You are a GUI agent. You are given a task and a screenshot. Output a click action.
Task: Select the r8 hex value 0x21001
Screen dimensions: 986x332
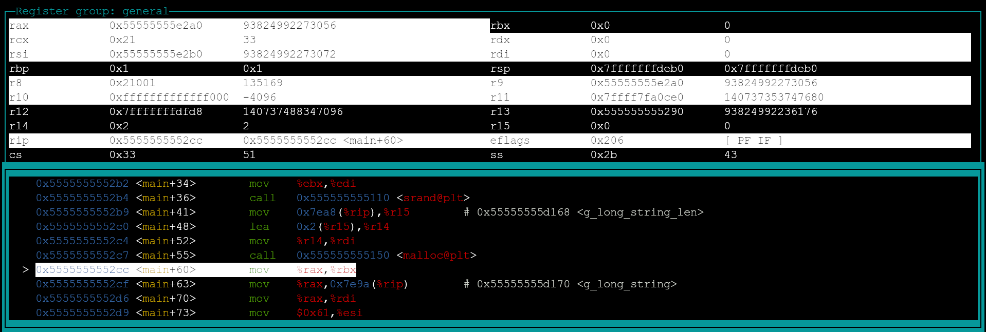tap(132, 83)
